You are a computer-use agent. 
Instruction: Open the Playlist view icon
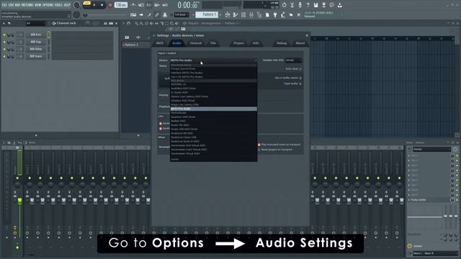click(x=228, y=14)
